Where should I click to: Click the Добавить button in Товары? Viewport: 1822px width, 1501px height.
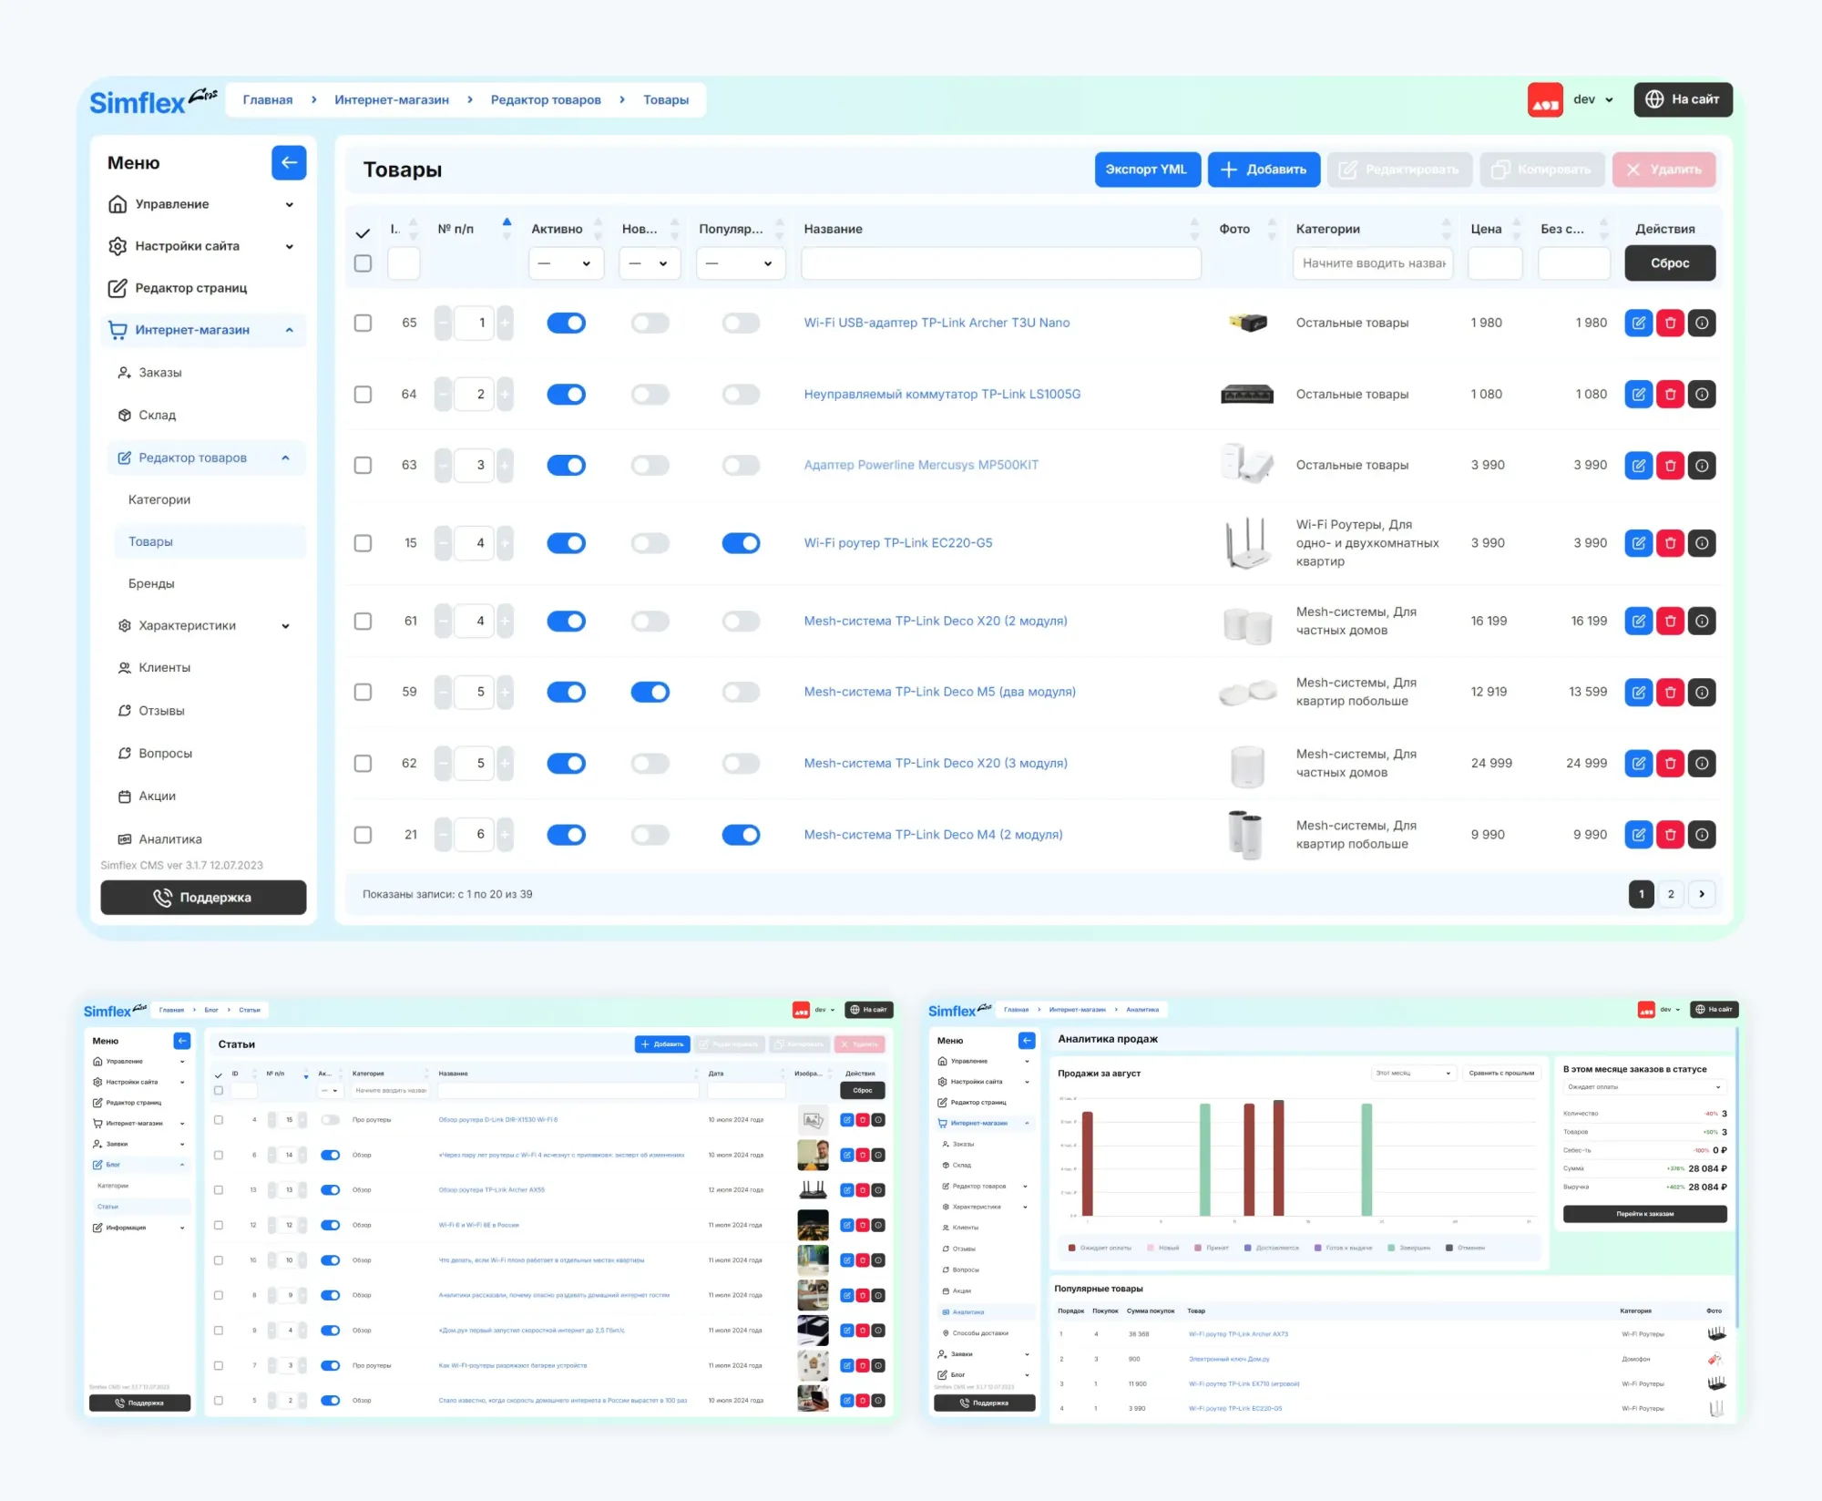point(1264,170)
